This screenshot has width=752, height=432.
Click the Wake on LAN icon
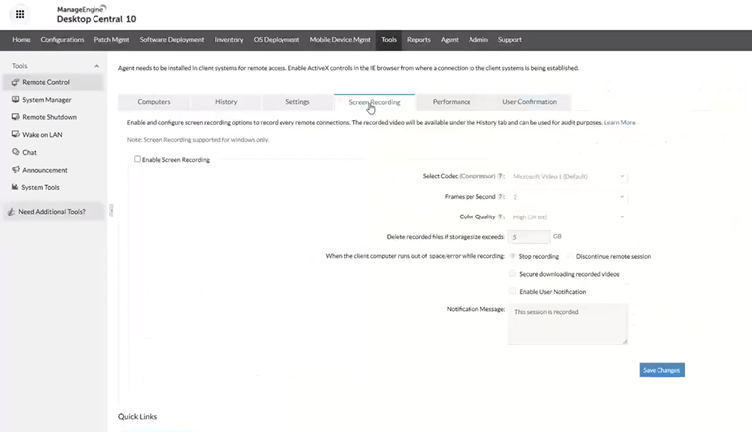tap(15, 135)
